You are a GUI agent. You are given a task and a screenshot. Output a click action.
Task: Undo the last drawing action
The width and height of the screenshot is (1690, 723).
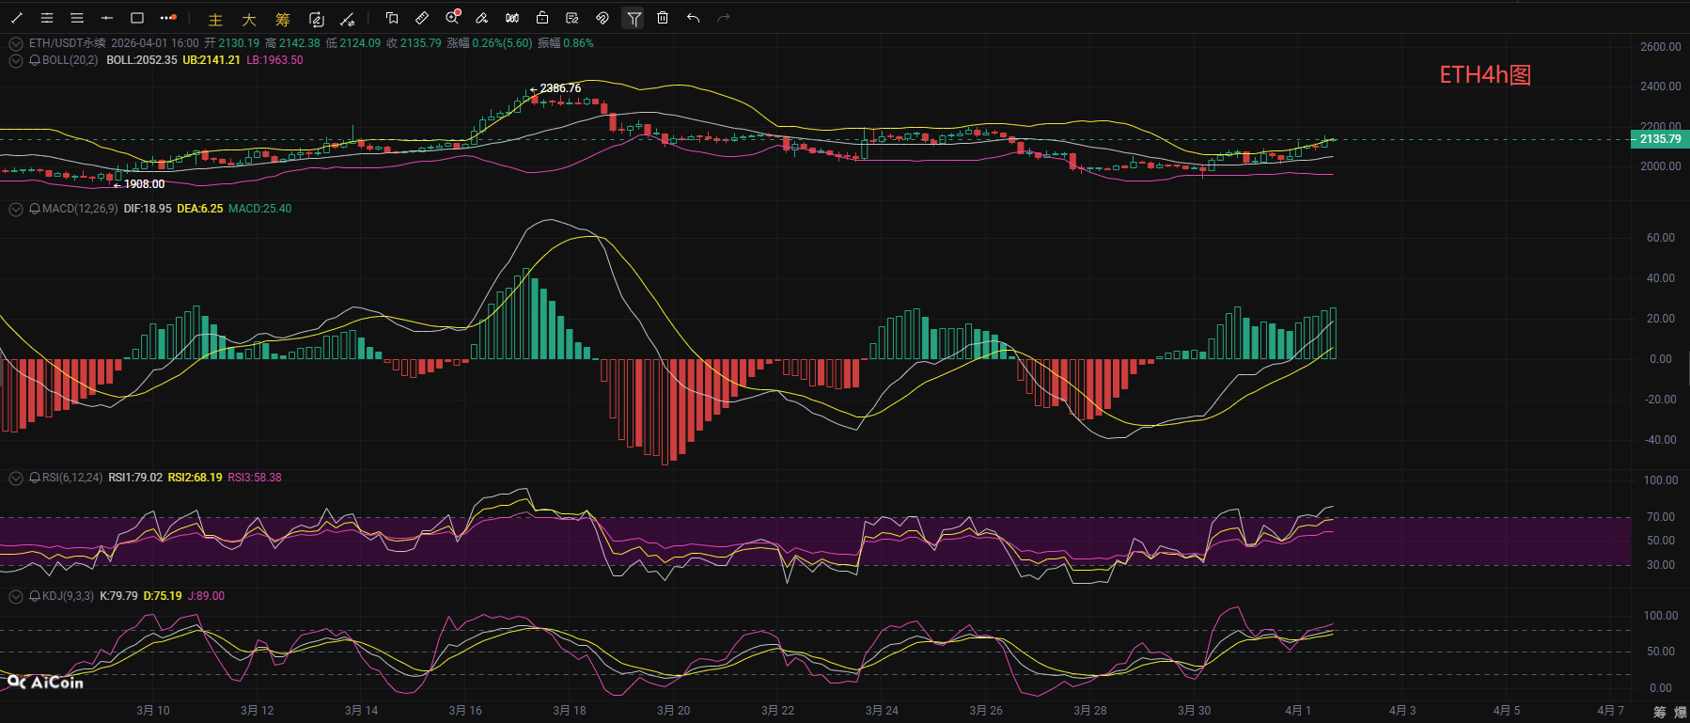pyautogui.click(x=693, y=18)
